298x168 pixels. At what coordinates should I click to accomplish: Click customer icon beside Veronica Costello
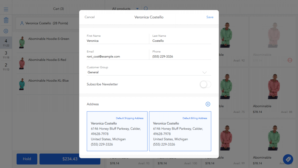(22, 23)
